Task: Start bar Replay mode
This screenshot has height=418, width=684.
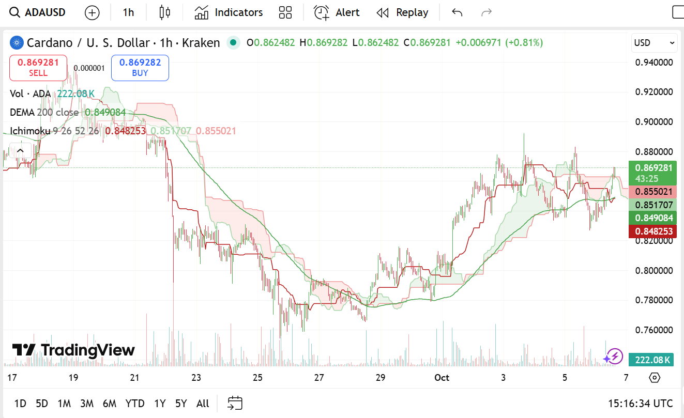Action: coord(402,12)
